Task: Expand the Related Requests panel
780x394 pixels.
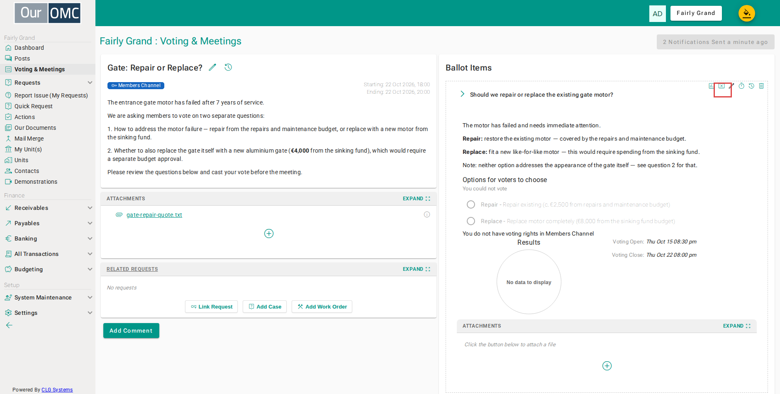Action: (x=417, y=269)
